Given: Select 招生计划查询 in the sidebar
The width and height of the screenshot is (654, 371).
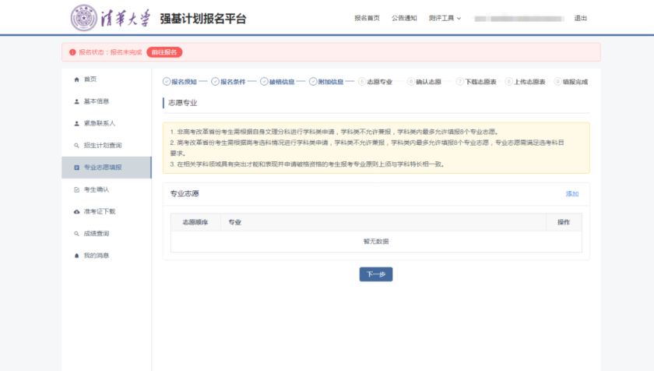Looking at the screenshot, I should tap(107, 146).
